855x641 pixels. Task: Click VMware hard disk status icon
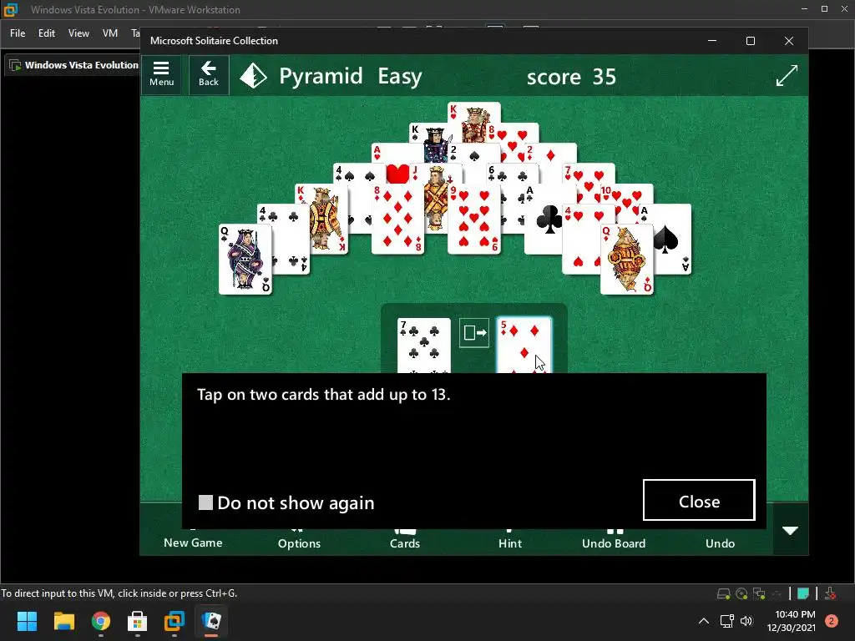724,593
